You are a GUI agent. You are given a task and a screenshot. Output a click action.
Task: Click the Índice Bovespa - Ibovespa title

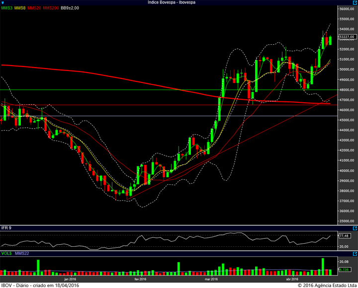click(x=172, y=2)
